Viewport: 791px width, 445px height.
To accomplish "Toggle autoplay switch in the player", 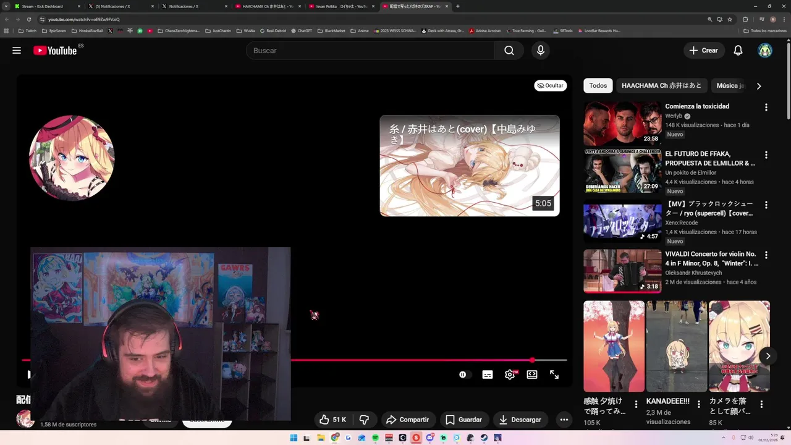I will click(x=464, y=375).
